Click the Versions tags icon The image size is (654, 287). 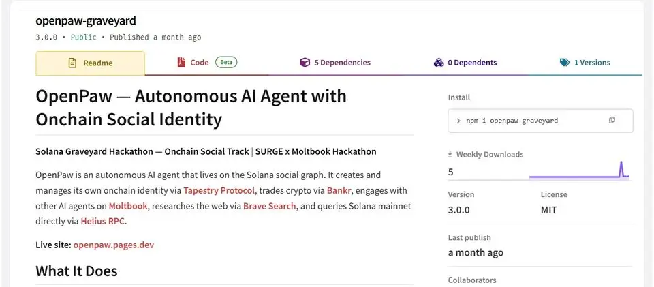pos(564,63)
